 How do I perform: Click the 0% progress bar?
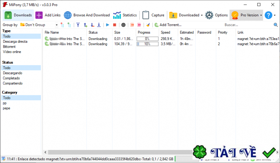click(147, 39)
